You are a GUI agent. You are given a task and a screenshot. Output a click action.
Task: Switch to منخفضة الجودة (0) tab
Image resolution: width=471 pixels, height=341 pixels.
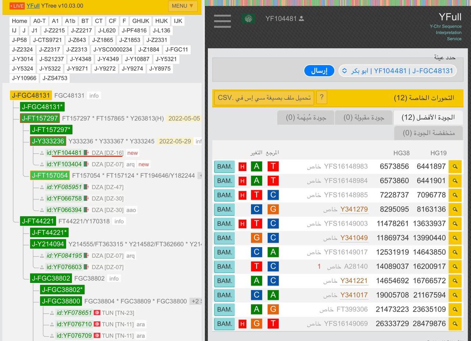[x=429, y=133]
